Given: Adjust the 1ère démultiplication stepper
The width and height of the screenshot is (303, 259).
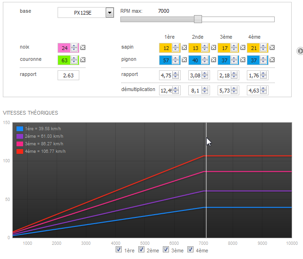Looking at the screenshot, I should tap(176, 90).
